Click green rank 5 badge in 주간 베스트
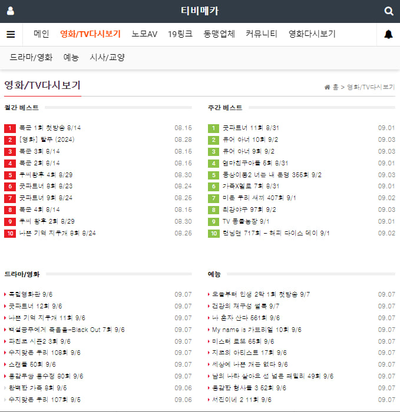This screenshot has height=412, width=400. 213,175
